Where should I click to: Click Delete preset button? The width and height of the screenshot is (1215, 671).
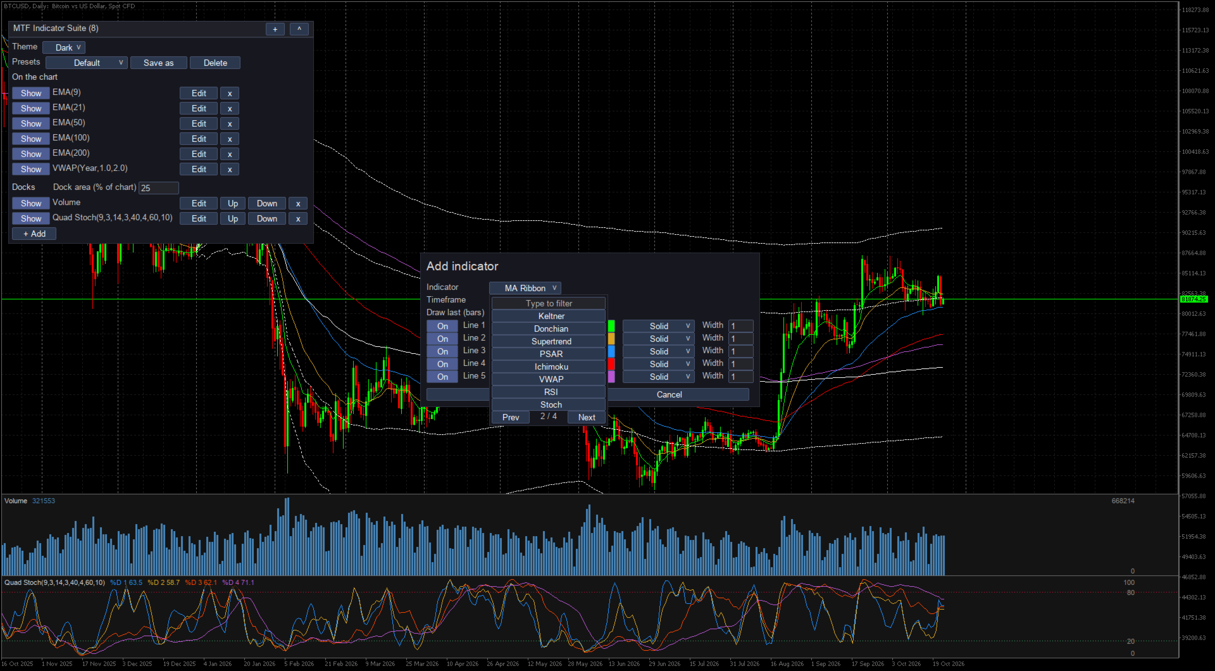[215, 63]
